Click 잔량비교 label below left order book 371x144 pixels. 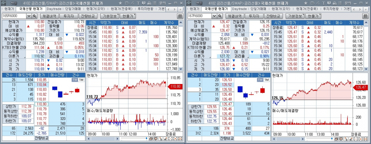[41, 138]
